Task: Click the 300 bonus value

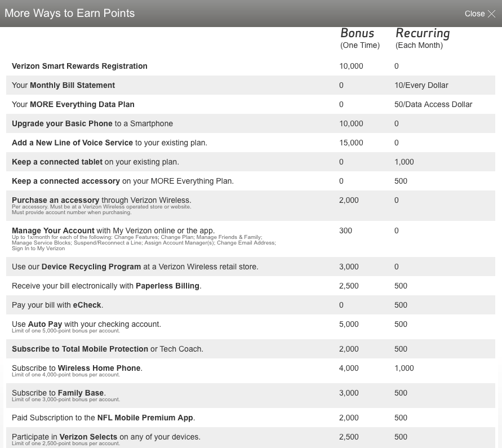Action: click(345, 230)
